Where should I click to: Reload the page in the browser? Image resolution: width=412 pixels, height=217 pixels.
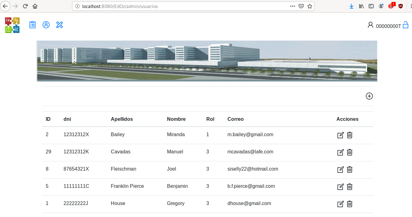click(25, 6)
